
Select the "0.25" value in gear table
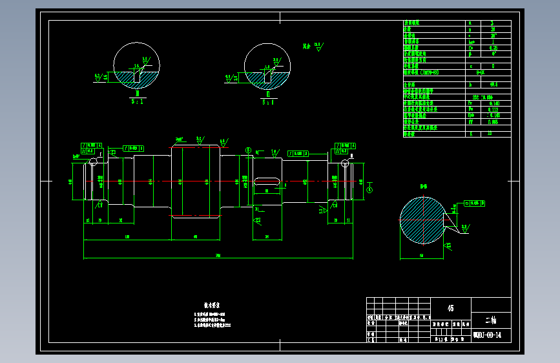[x=493, y=48]
